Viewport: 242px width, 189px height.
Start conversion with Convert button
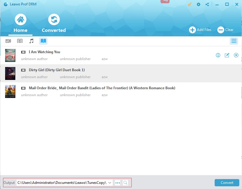tap(227, 183)
